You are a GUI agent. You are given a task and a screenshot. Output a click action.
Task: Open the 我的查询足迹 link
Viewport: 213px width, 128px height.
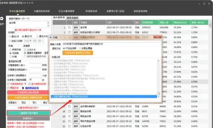point(32,88)
